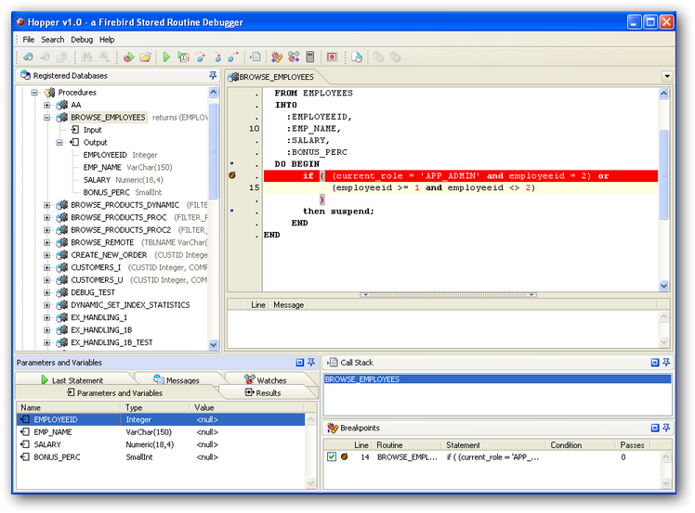
Task: Switch to the Messages tab
Action: point(177,379)
